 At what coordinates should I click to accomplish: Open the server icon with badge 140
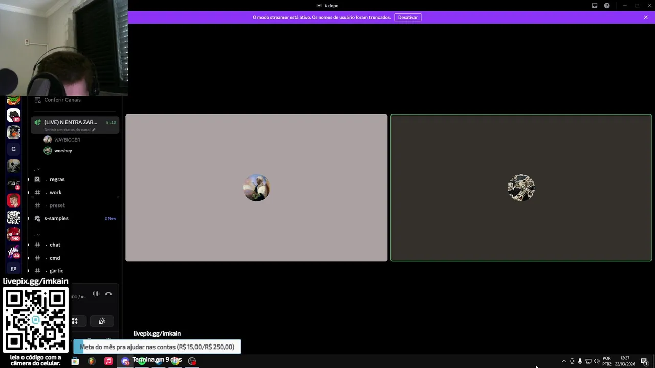[x=14, y=234]
